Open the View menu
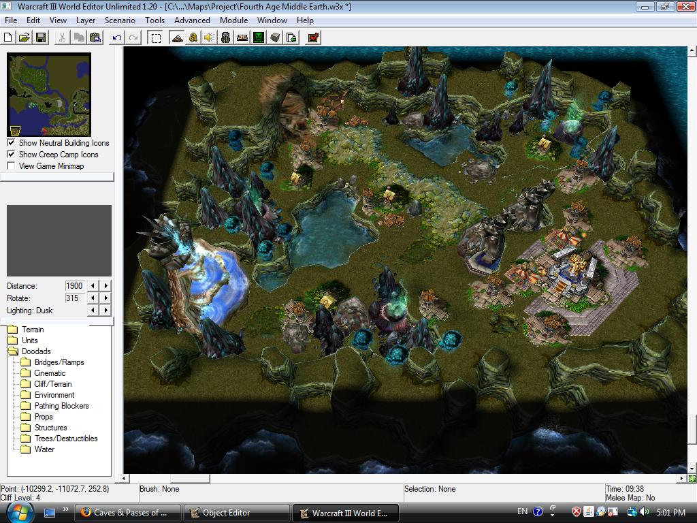This screenshot has width=697, height=523. (58, 20)
